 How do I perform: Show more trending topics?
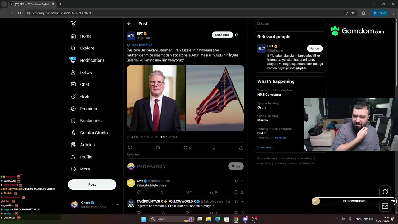click(x=266, y=147)
